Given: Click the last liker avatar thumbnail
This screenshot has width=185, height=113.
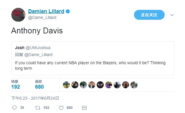Looking at the screenshot, I should point(134,85).
